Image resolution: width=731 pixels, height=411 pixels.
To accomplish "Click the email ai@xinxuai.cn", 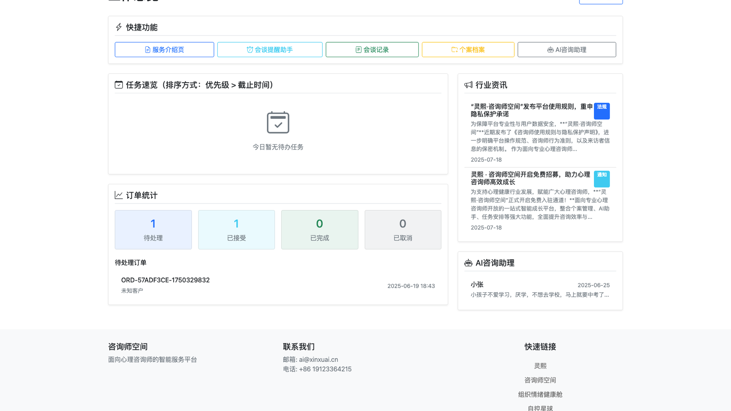I will (318, 360).
